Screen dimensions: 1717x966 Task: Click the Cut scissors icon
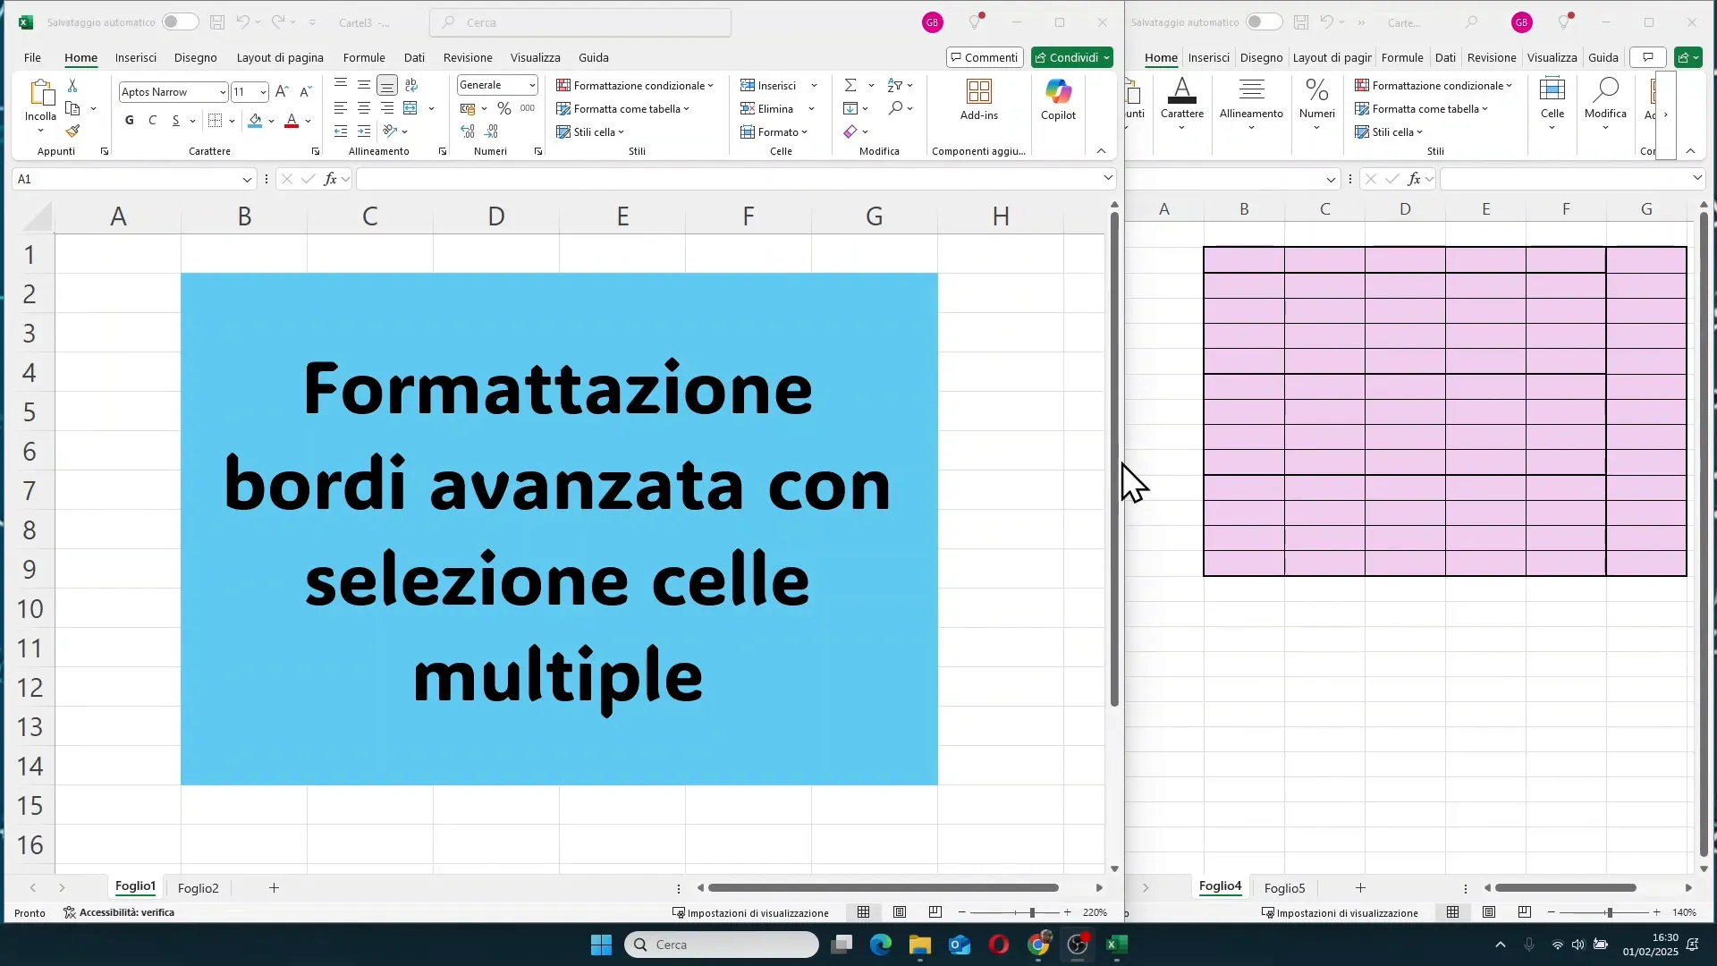coord(72,86)
